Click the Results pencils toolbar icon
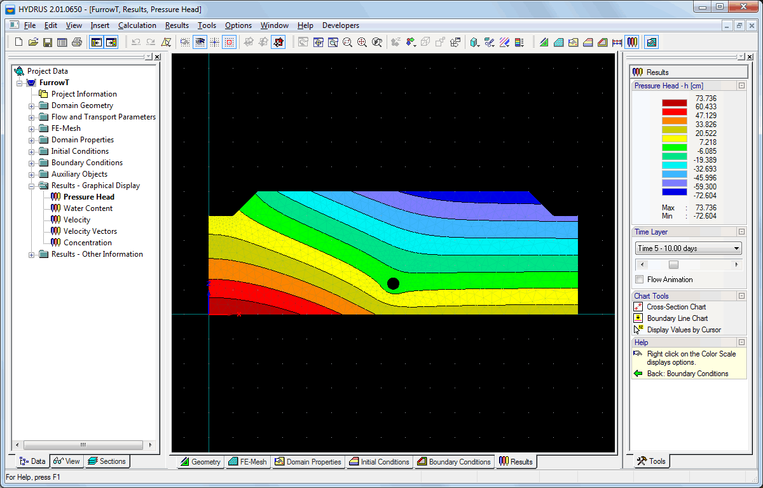 [632, 43]
